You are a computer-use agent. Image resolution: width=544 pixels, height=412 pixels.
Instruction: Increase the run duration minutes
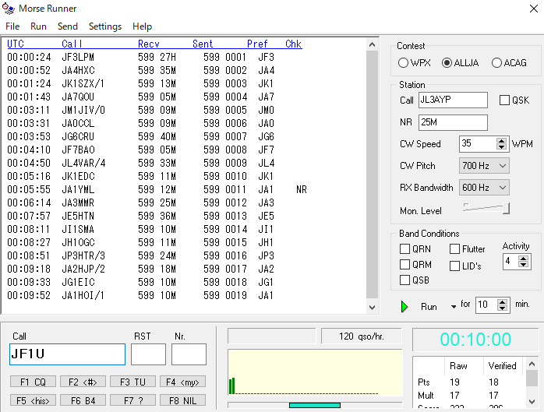pyautogui.click(x=502, y=301)
